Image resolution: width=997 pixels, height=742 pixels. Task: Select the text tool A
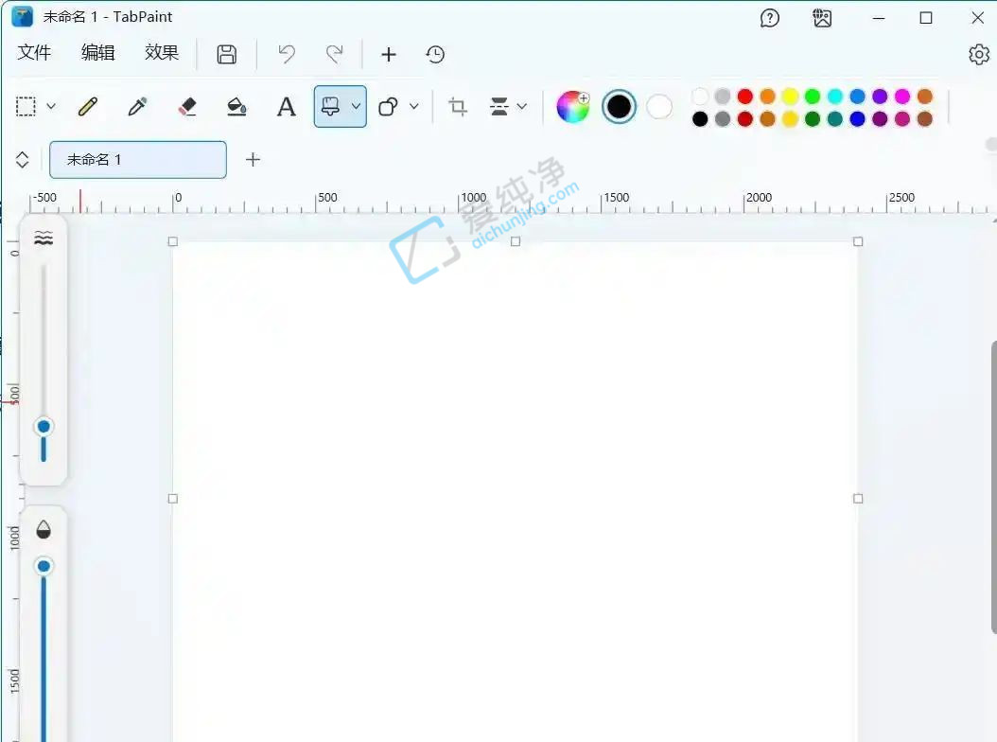click(286, 106)
